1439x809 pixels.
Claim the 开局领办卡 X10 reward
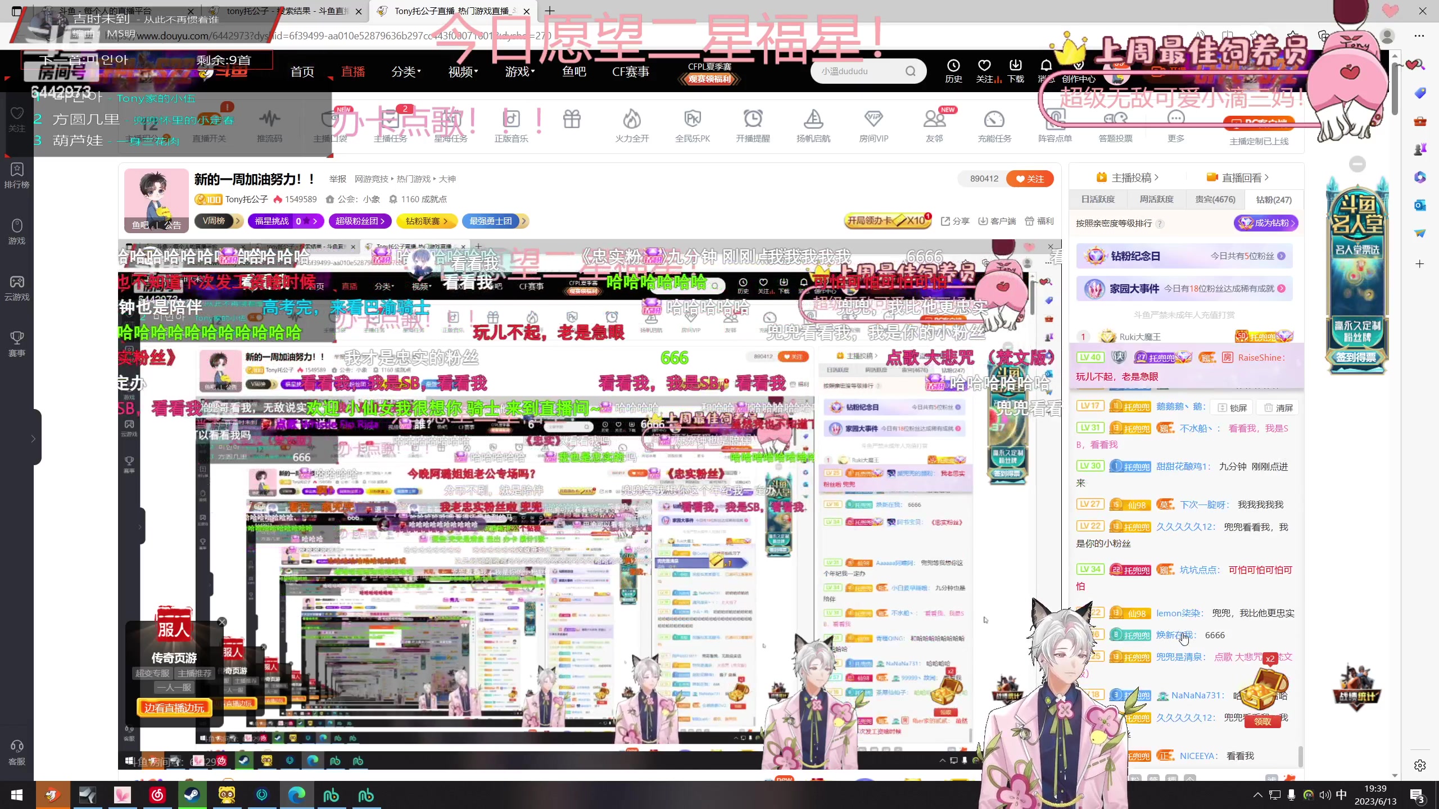click(887, 221)
